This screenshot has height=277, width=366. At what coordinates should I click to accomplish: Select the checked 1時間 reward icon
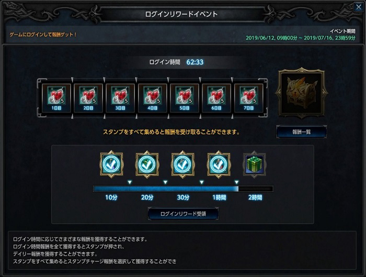(x=219, y=164)
